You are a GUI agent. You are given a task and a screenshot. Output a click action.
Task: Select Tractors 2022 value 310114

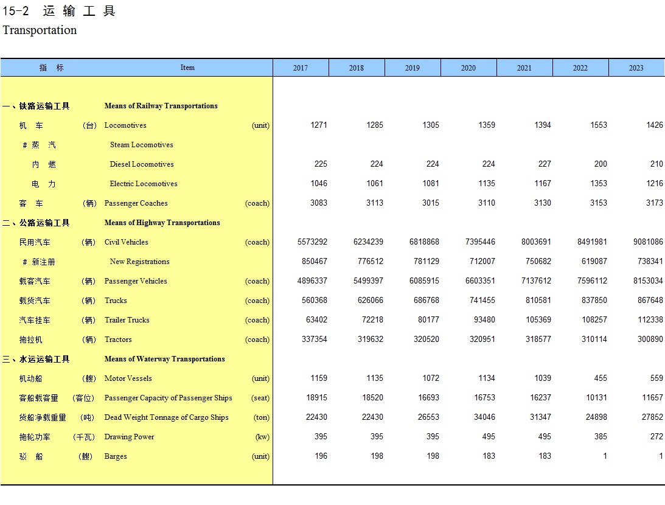tap(594, 340)
